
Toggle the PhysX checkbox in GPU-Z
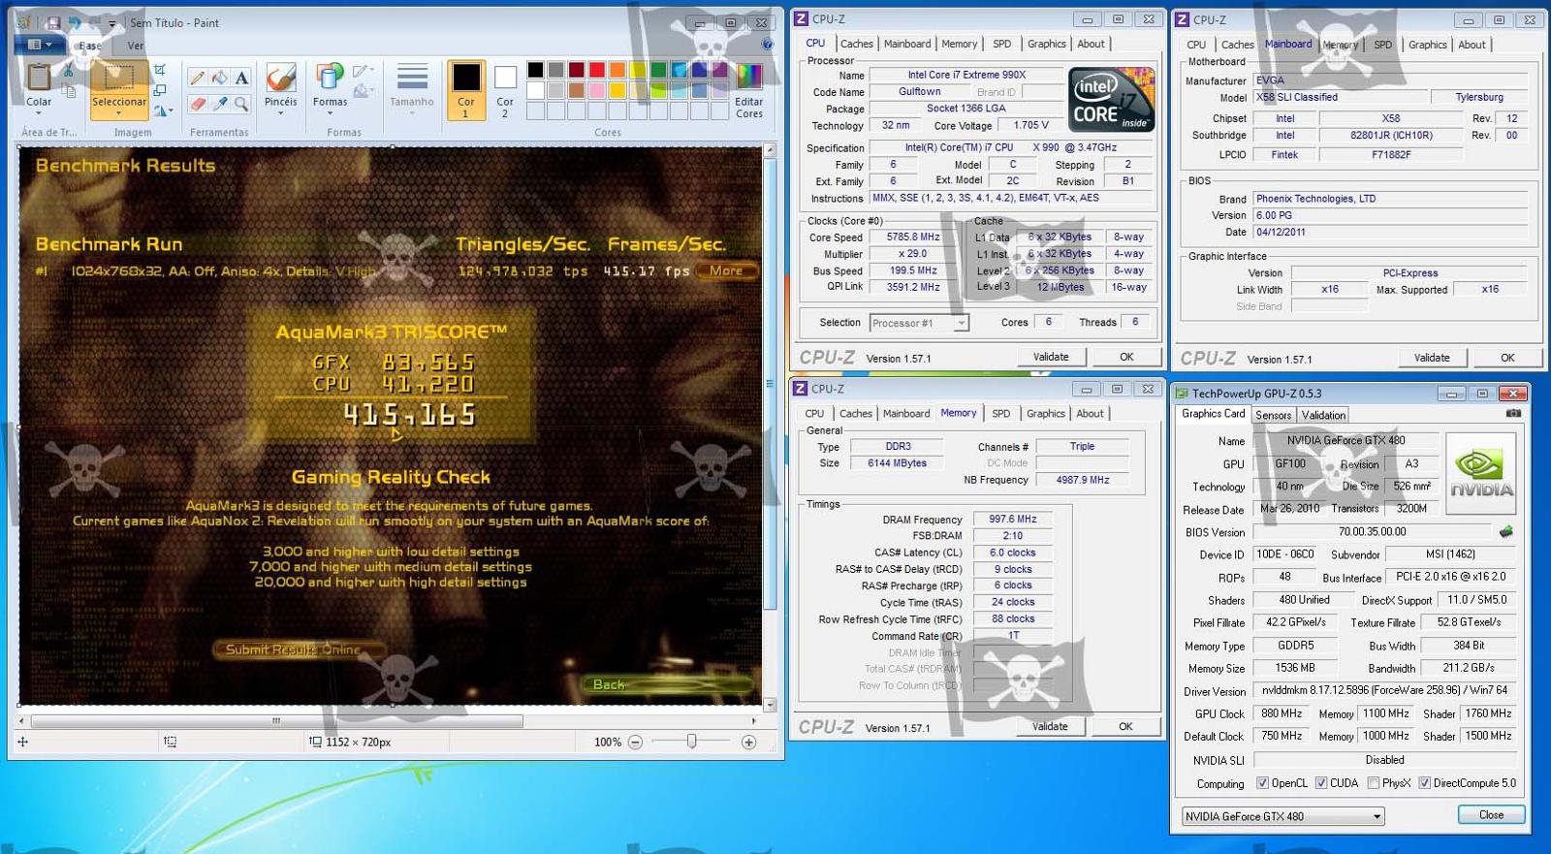click(x=1373, y=783)
